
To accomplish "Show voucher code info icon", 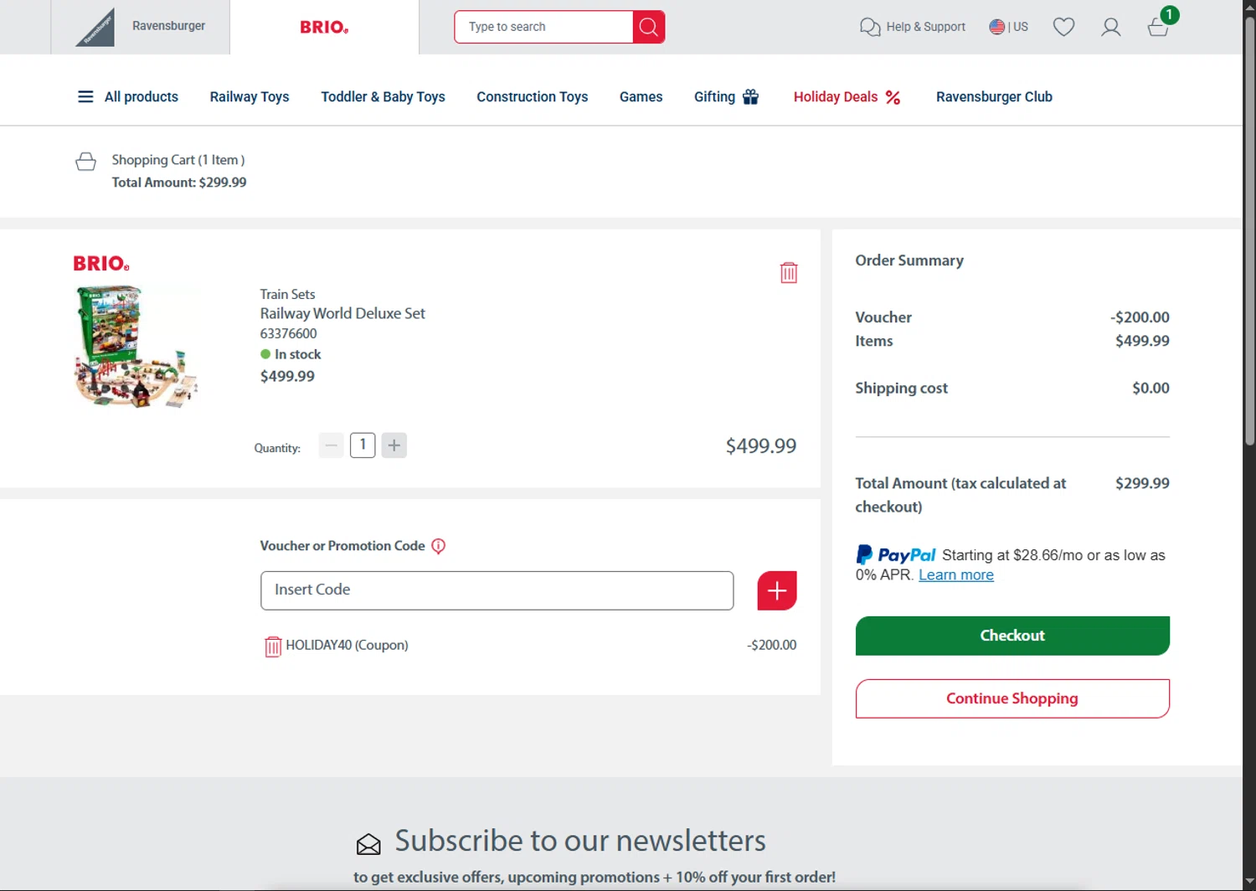I will (x=438, y=546).
